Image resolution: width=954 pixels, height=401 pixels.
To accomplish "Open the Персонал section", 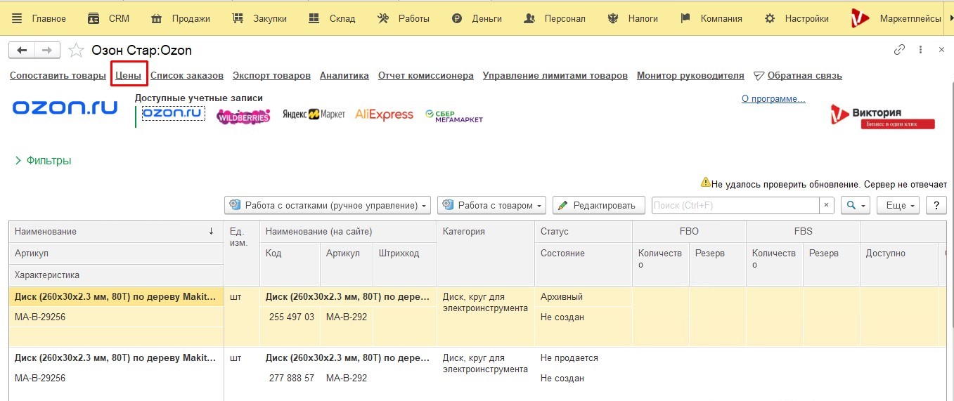I will point(555,18).
